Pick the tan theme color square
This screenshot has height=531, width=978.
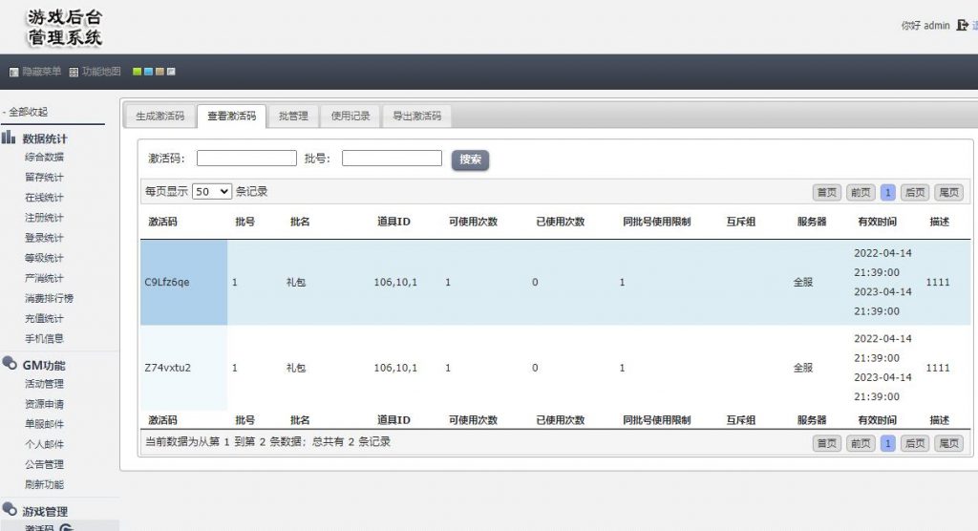point(159,72)
